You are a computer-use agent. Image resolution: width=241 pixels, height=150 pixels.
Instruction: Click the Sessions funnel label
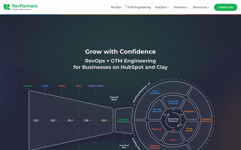(x=28, y=86)
